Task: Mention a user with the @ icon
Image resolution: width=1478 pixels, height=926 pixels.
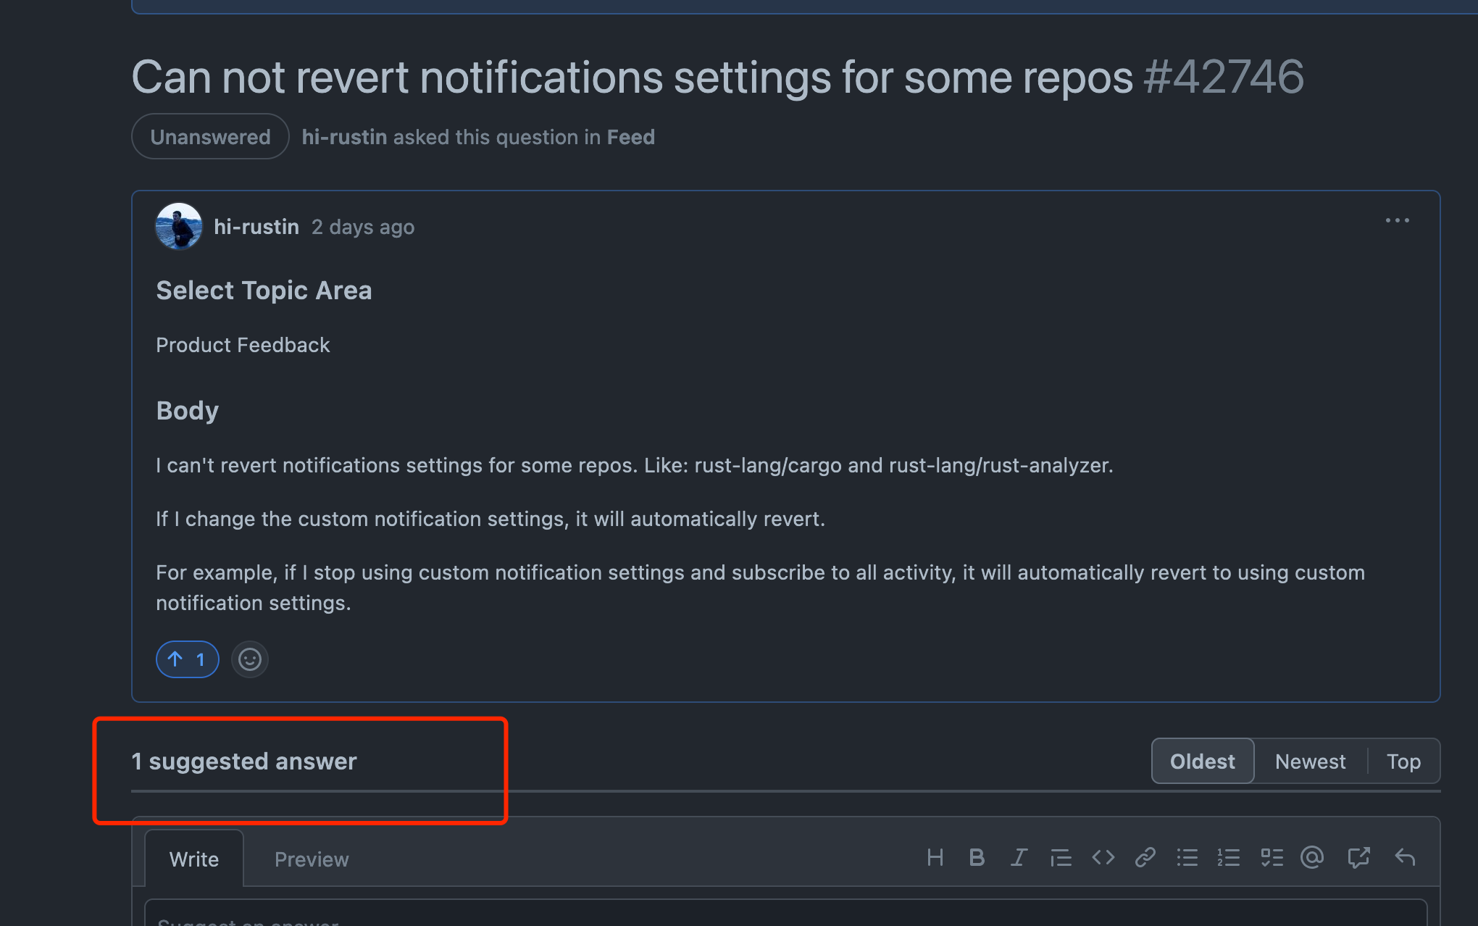Action: [1313, 858]
